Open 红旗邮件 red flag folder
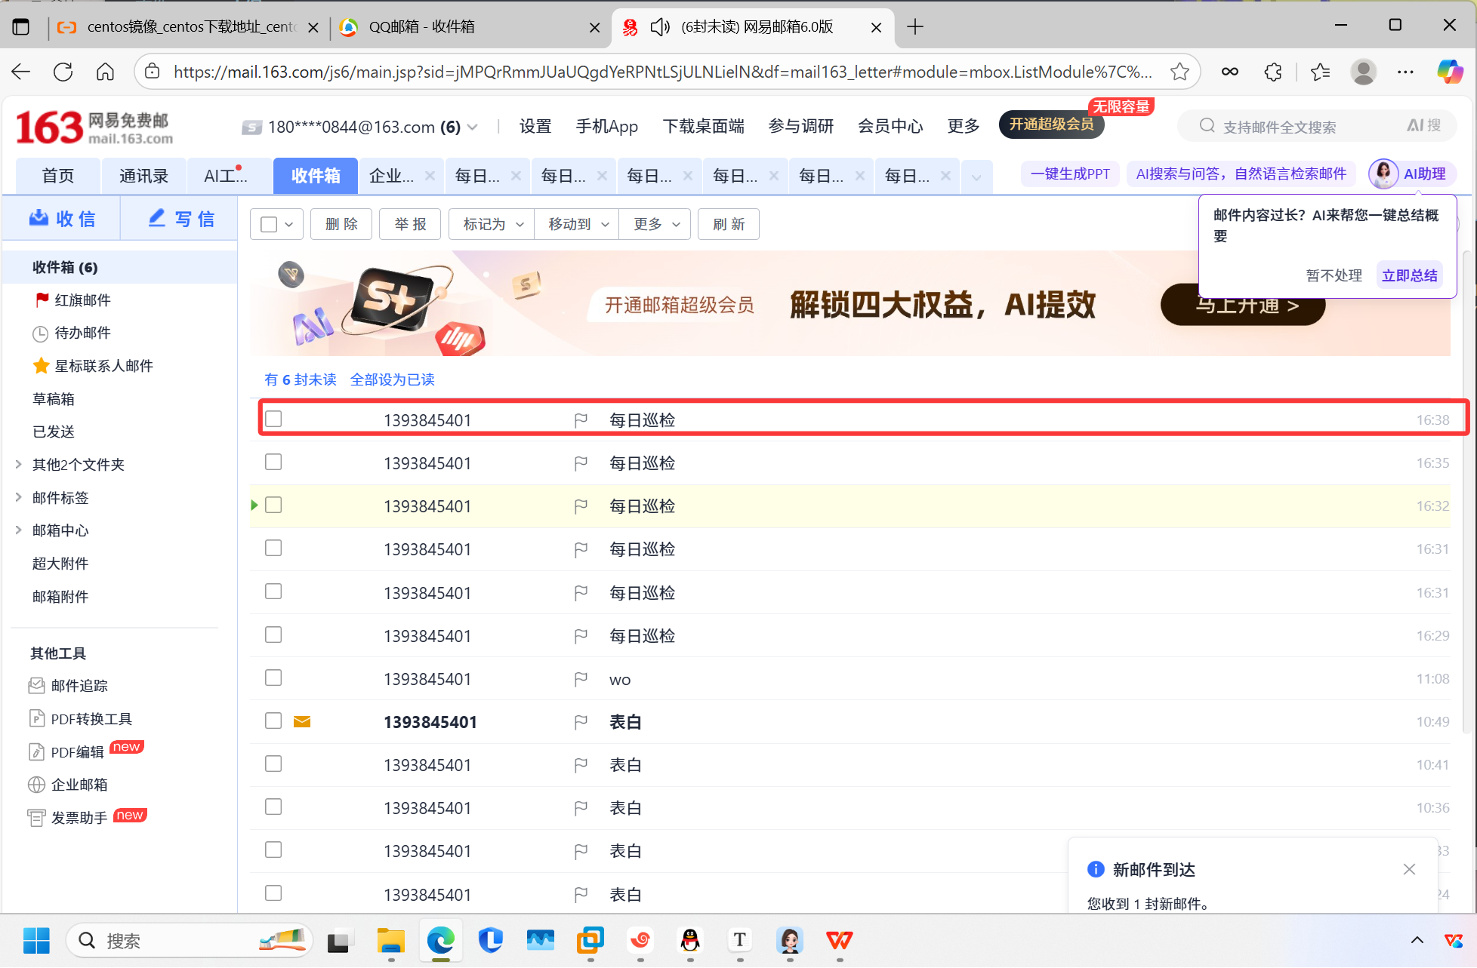1477x968 pixels. click(82, 300)
